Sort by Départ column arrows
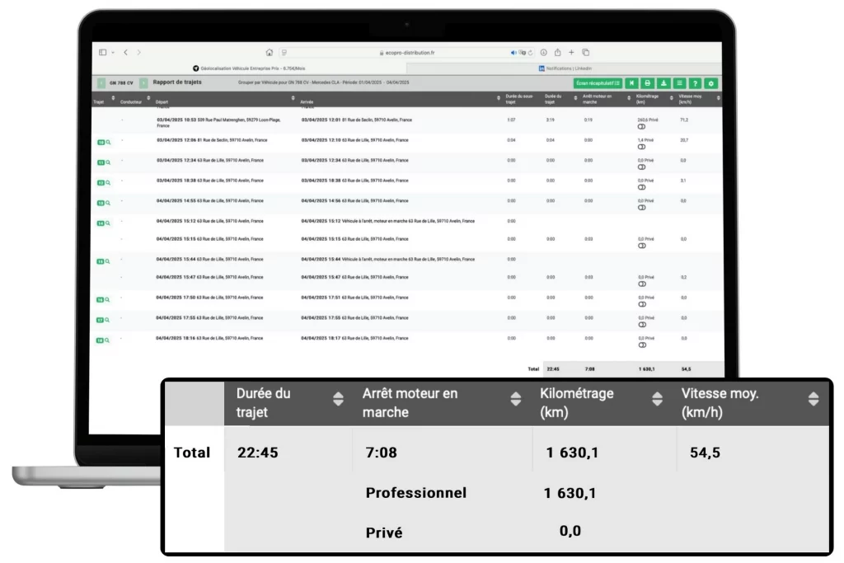The height and width of the screenshot is (563, 844). pyautogui.click(x=293, y=99)
